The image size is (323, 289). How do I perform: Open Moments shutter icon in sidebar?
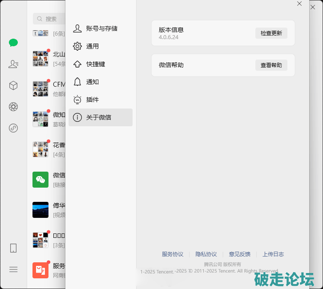(13, 107)
